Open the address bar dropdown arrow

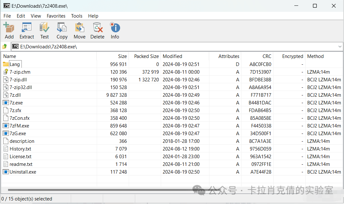340,46
